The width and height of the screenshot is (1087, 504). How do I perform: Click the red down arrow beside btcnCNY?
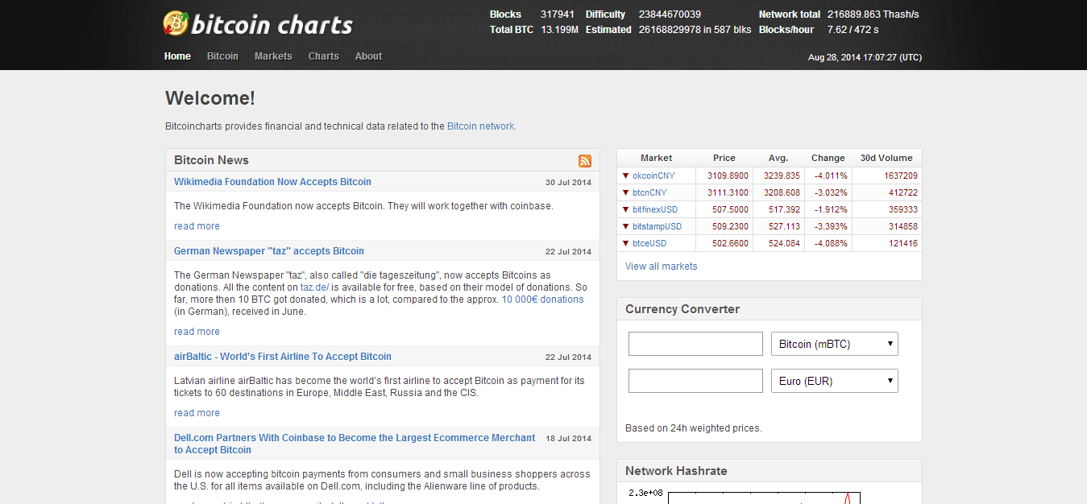pos(625,192)
